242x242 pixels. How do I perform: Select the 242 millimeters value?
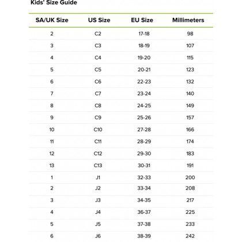[190, 236]
